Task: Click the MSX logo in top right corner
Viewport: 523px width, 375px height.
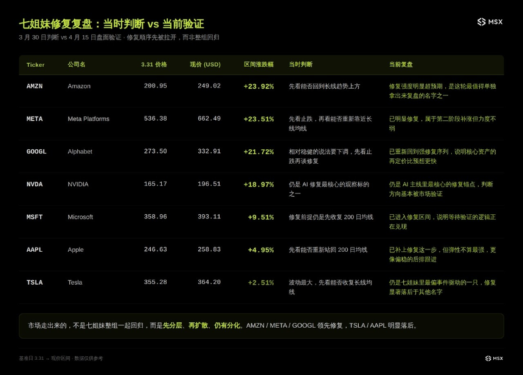Action: coord(490,21)
